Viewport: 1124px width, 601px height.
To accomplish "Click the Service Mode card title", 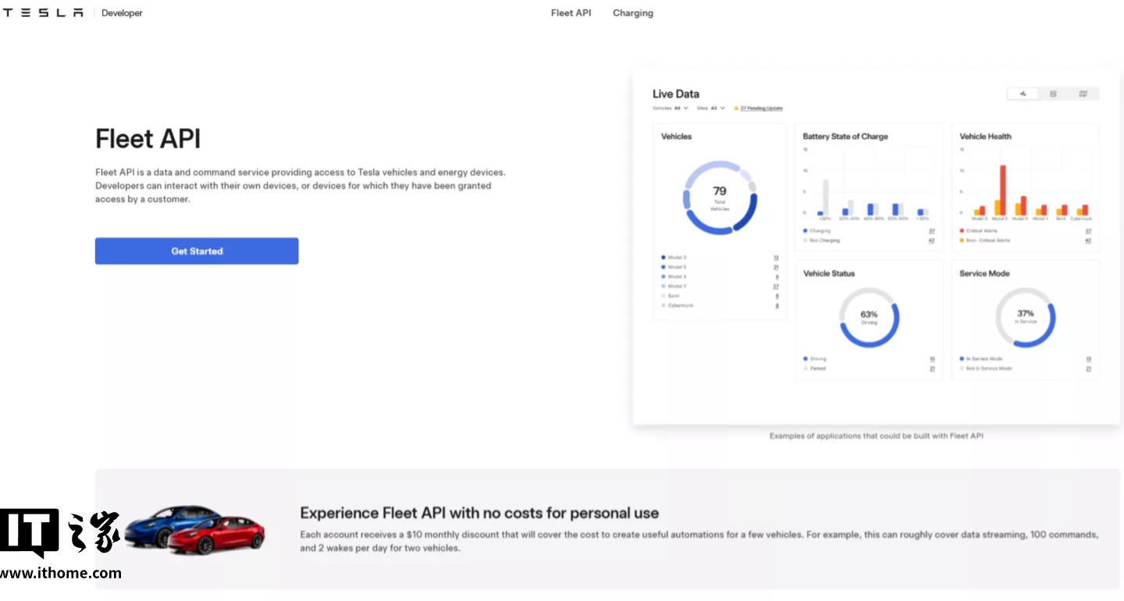I will point(984,274).
